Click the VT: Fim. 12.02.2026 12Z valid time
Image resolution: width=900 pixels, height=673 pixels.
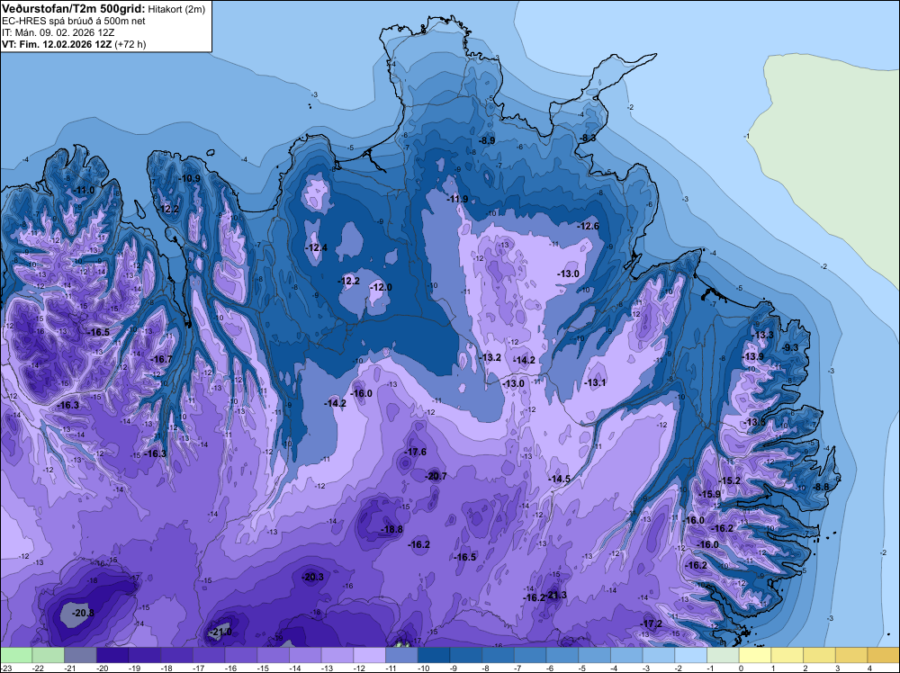[57, 44]
